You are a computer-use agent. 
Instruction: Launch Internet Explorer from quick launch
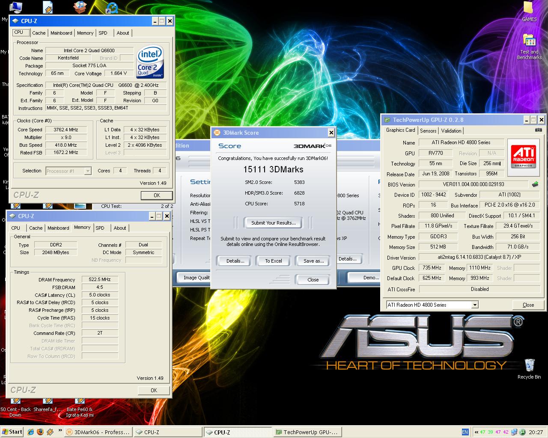(31, 432)
